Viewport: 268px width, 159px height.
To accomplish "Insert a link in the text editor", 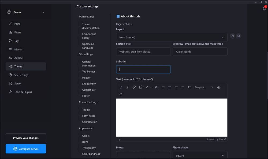I will tap(134, 87).
